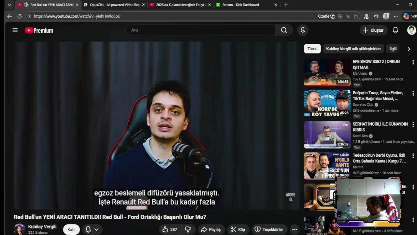
Task: Reload the page with the refresh icon
Action: tap(20, 16)
